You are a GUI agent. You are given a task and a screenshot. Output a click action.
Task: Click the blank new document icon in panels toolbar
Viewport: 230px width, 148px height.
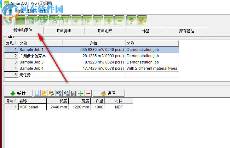[37, 93]
